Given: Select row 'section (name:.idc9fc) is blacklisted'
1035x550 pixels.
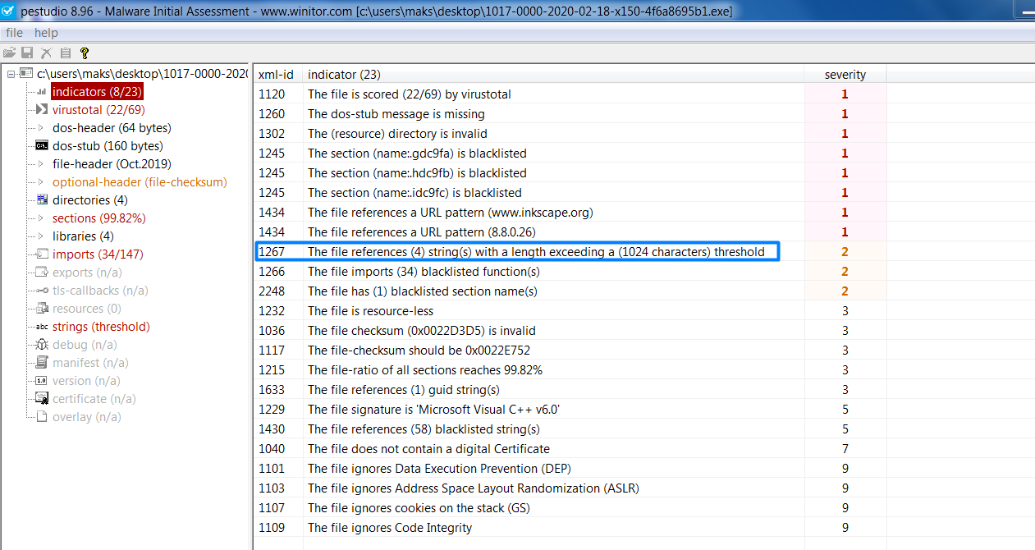Looking at the screenshot, I should coord(570,193).
